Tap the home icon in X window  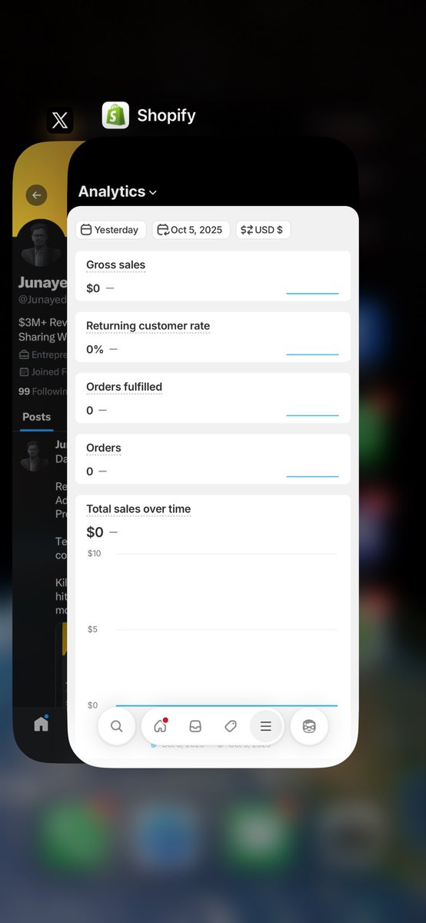coord(41,725)
